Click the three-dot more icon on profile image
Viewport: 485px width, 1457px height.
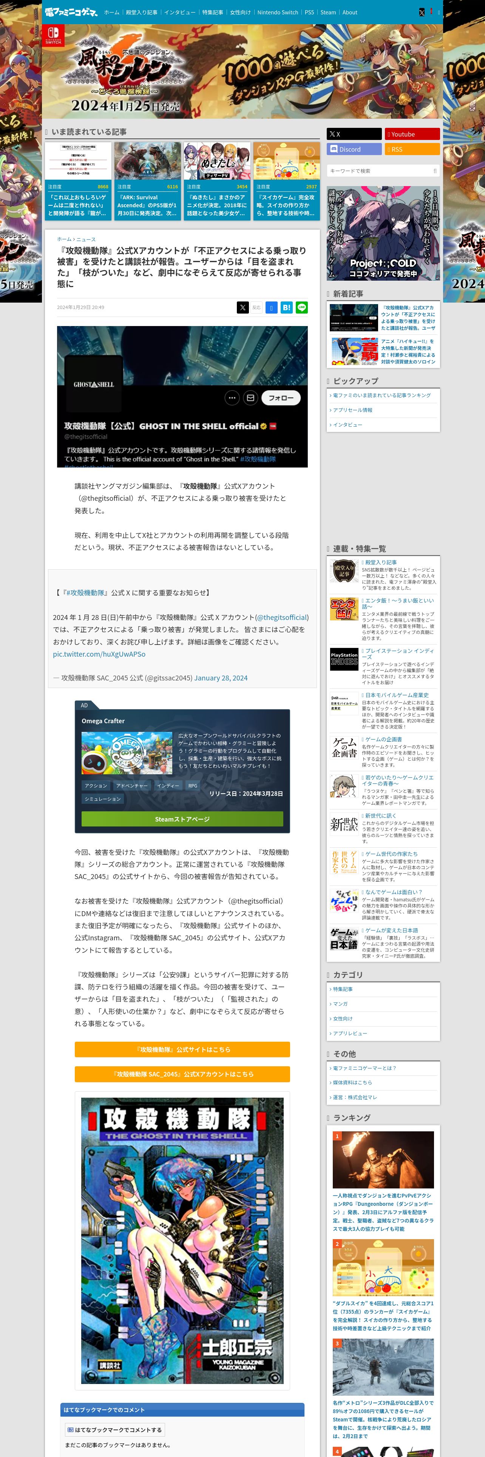pyautogui.click(x=232, y=398)
